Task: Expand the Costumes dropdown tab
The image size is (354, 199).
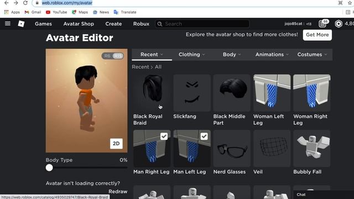Action: coord(312,55)
